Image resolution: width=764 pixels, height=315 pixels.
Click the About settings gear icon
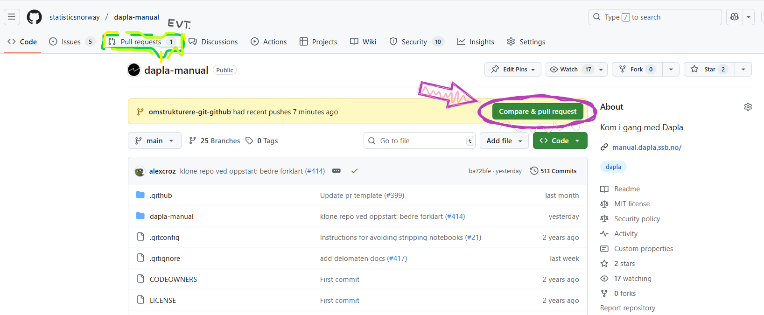pyautogui.click(x=748, y=107)
